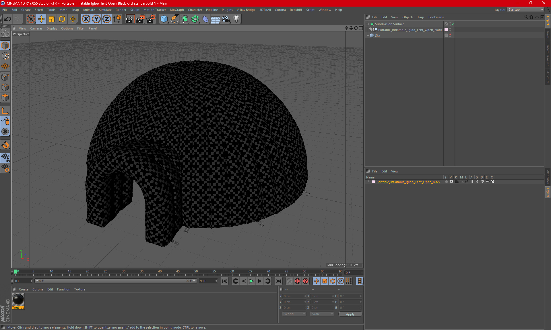Screen dimensions: 551x330
Task: Add a Subdivision Surface generator
Action: (x=185, y=19)
